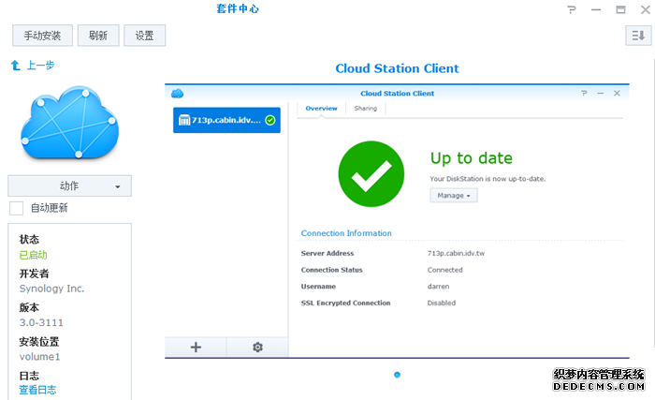Click the small cloud icon in Cloud Station Client title bar
655x400 pixels.
(x=178, y=94)
